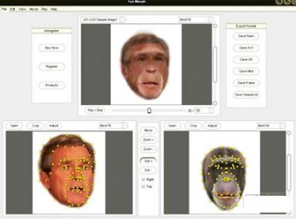Click the human face in left source image

tap(67, 171)
